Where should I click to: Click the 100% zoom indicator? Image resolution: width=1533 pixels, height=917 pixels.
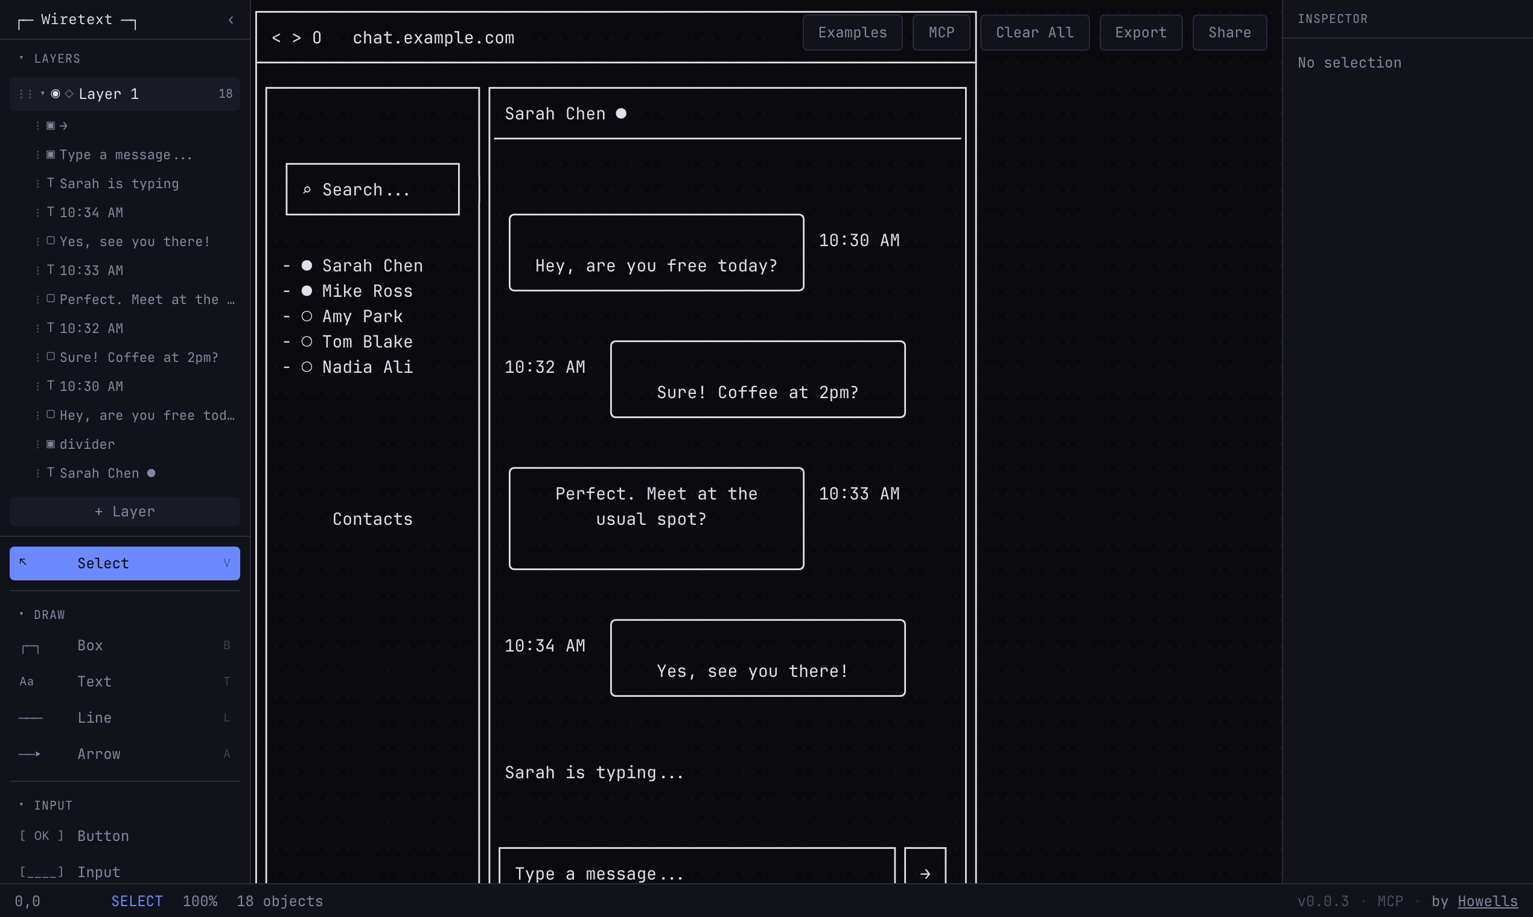pos(200,901)
